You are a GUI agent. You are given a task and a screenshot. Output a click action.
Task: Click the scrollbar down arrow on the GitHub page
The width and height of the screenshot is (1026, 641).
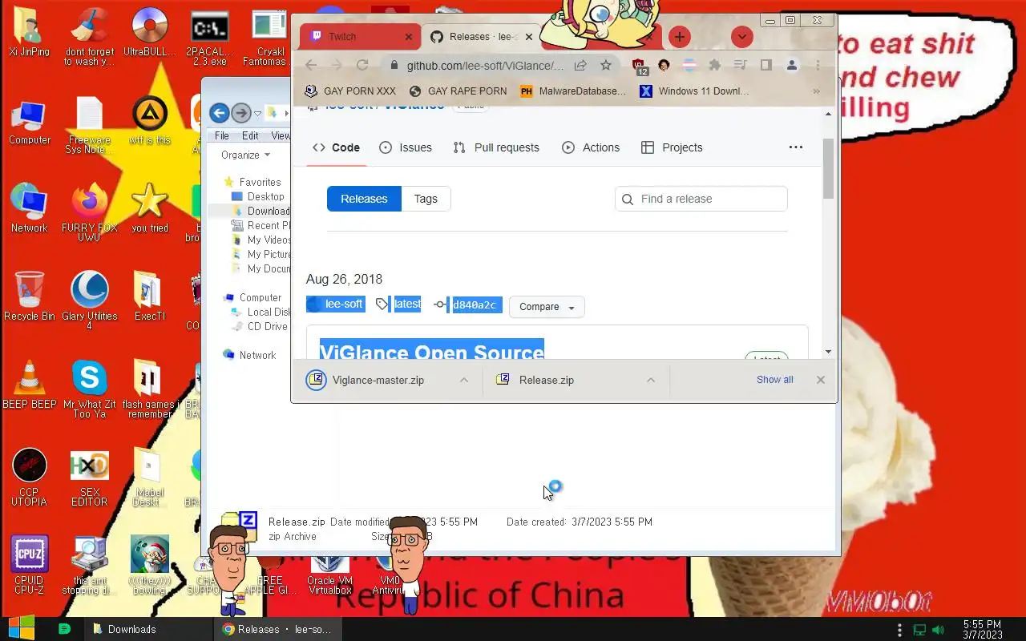coord(829,352)
